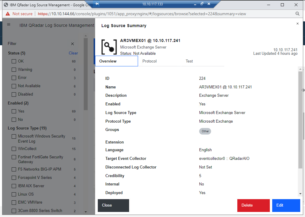Click the IBM QRadar Log Source Management title

57,25
